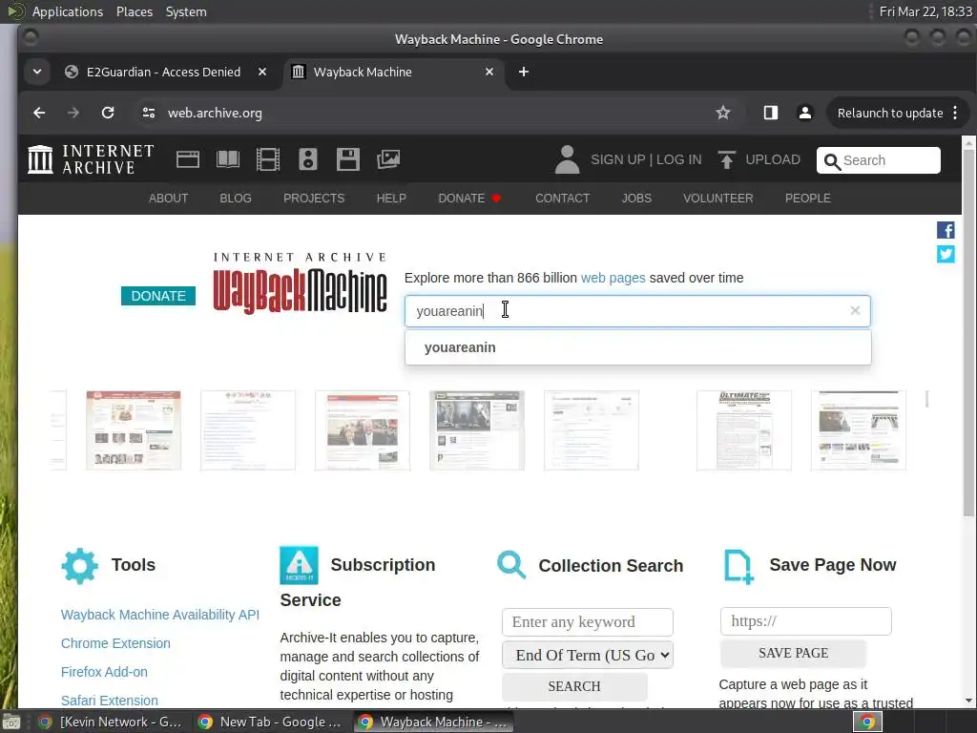
Task: Open the Firefox Add-on link
Action: [x=104, y=672]
